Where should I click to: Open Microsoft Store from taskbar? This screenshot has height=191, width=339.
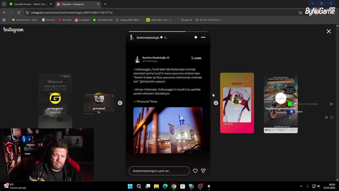click(182, 186)
